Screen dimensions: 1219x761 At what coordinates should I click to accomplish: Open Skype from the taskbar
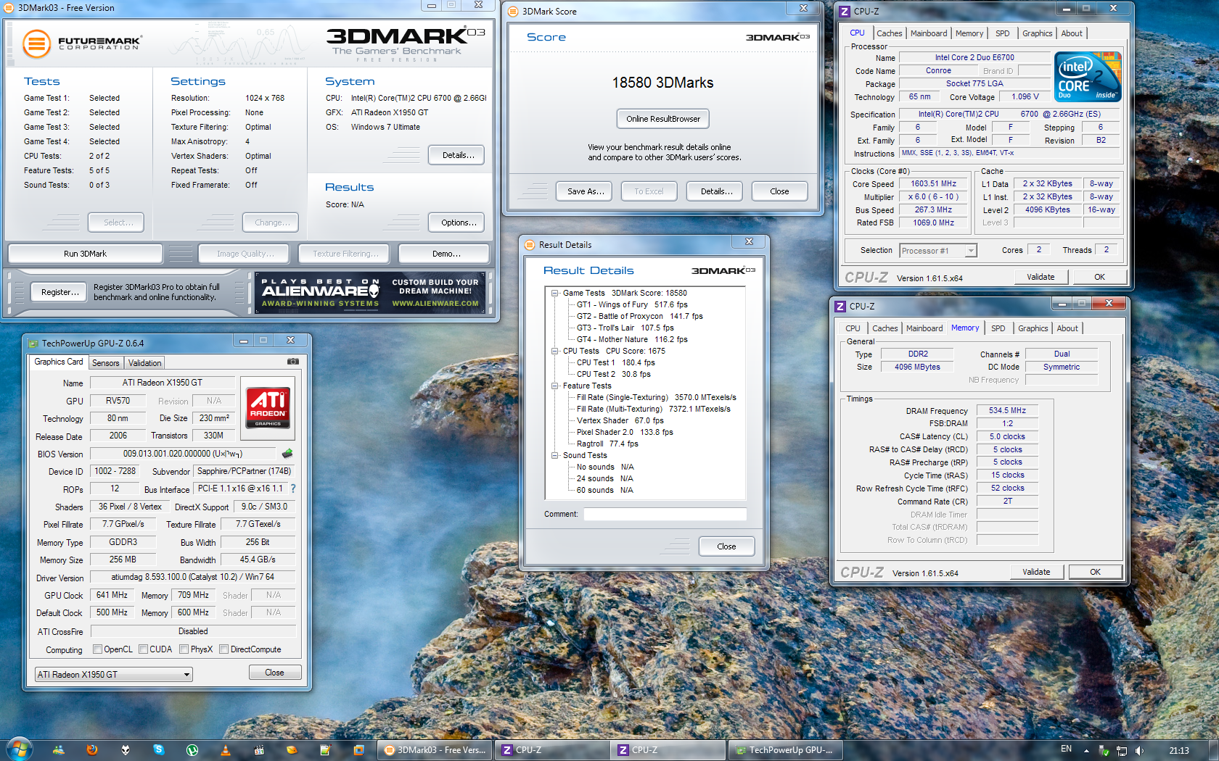[159, 750]
